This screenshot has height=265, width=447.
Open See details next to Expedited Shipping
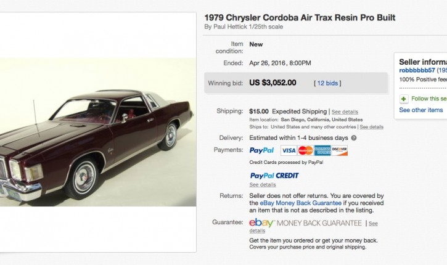[345, 112]
